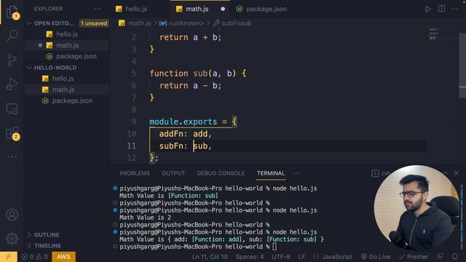Click the Ln 11, Col 10 cursor position

point(210,257)
